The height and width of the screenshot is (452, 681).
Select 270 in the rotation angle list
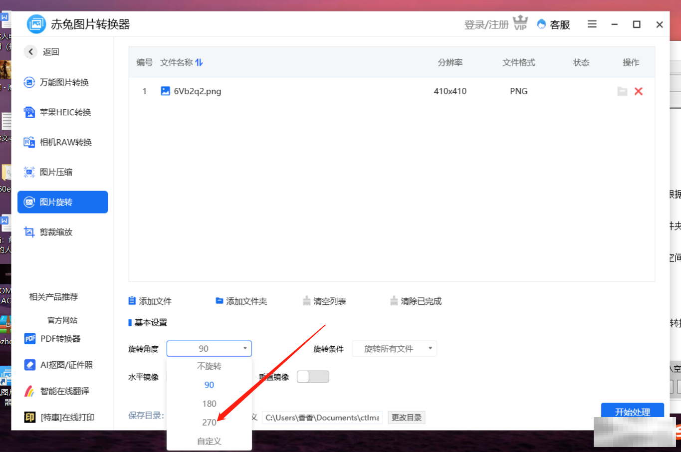(209, 422)
